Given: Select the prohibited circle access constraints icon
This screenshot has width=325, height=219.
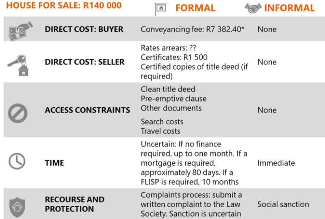Looking at the screenshot, I should pos(17,113).
